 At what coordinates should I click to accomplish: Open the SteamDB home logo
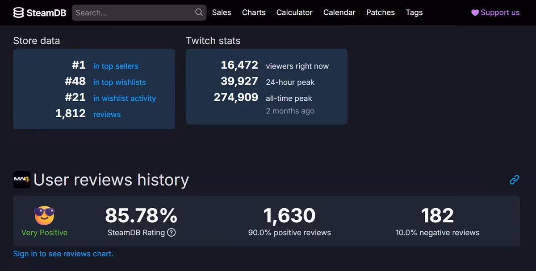(40, 12)
